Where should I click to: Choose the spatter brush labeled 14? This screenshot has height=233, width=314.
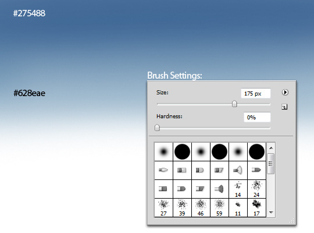click(238, 189)
